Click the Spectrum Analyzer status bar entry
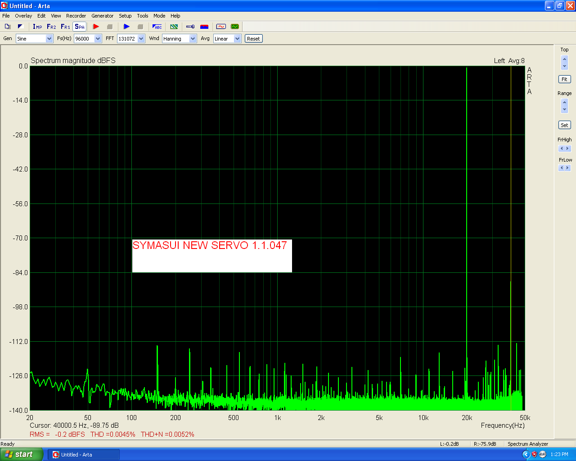 pyautogui.click(x=528, y=444)
